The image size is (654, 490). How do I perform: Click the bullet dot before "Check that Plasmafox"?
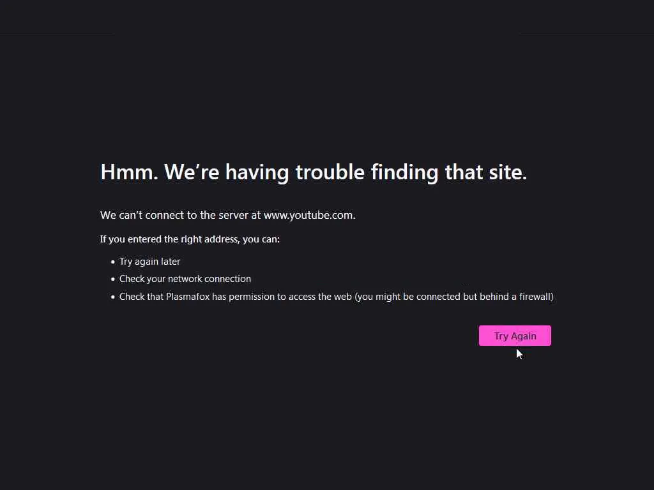click(x=112, y=297)
